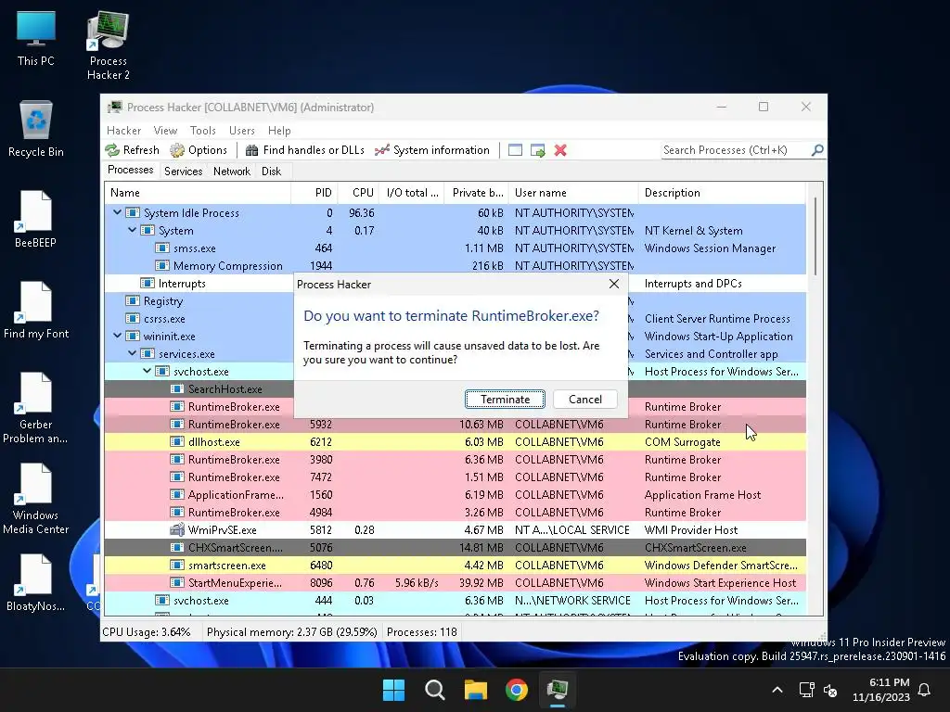Focus the Search Processes field
Viewport: 950px width, 712px height.
[736, 150]
